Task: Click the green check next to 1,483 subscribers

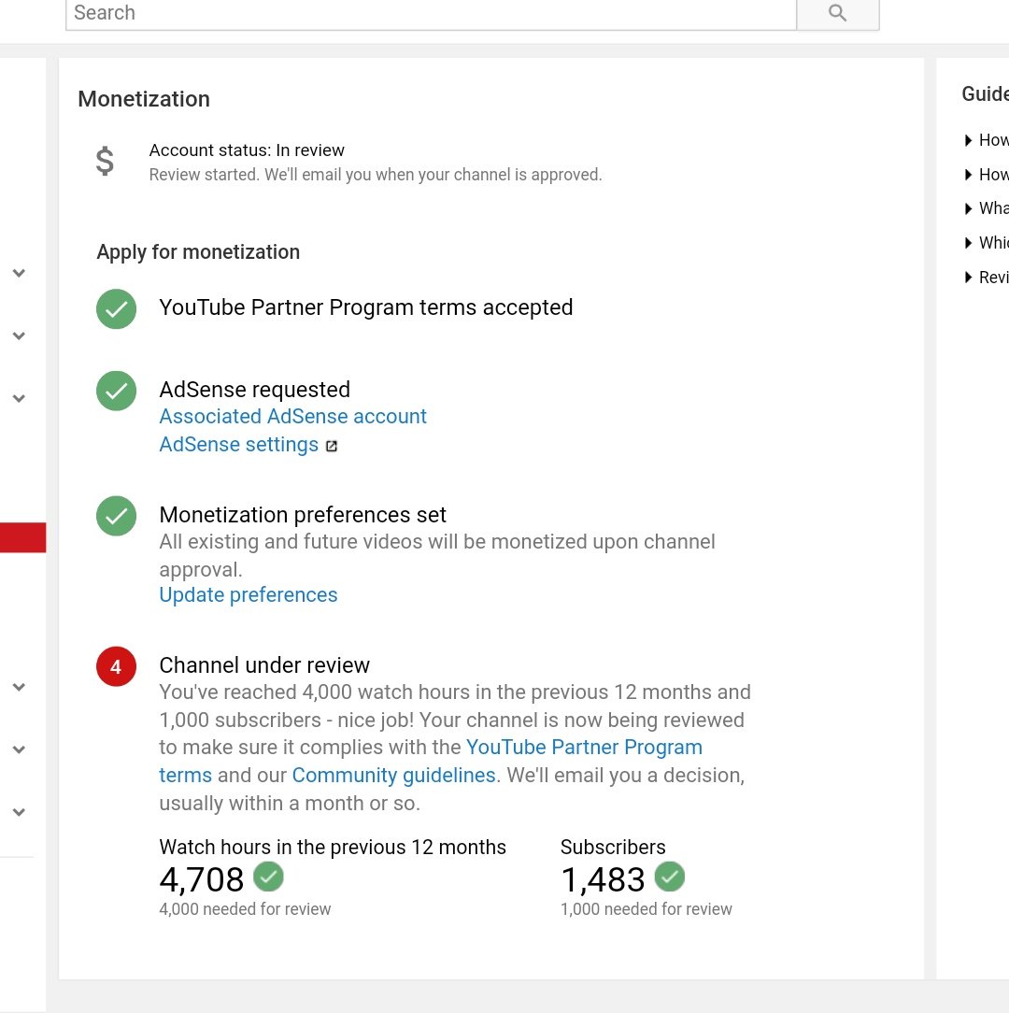Action: click(669, 877)
